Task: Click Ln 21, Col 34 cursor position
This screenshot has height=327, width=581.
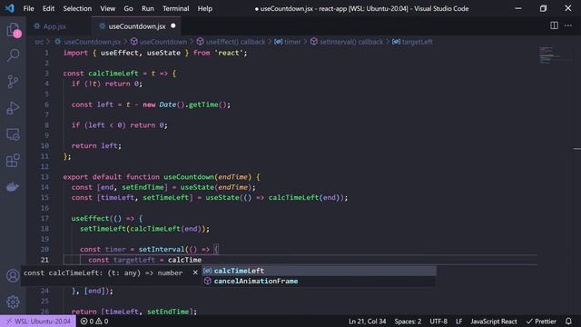Action: coord(367,321)
